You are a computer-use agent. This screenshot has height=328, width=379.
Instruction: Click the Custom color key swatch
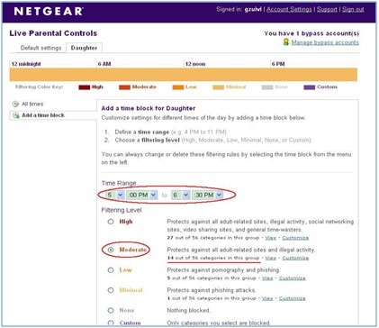[x=310, y=87]
